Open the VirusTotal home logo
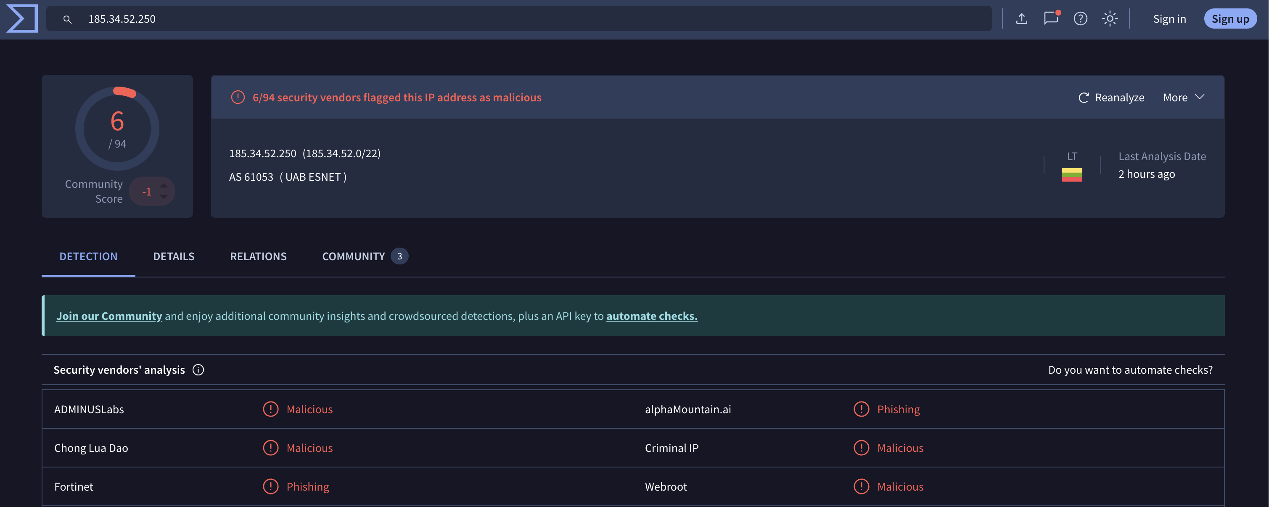 pos(22,19)
